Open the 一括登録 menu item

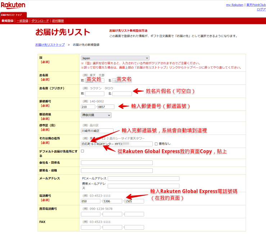[x=22, y=21]
